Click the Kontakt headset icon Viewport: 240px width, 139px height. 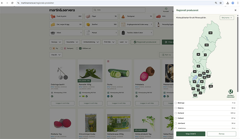pyautogui.click(x=166, y=9)
